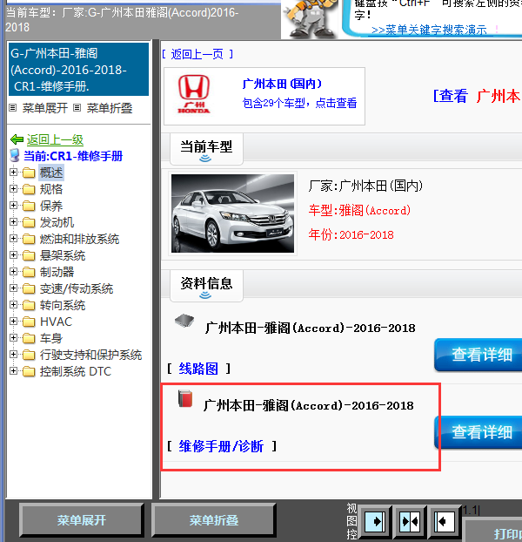This screenshot has width=522, height=542.
Task: Click the Honda logo icon
Action: (193, 94)
